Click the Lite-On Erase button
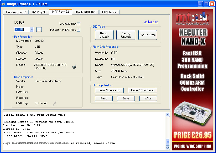 (x=148, y=35)
